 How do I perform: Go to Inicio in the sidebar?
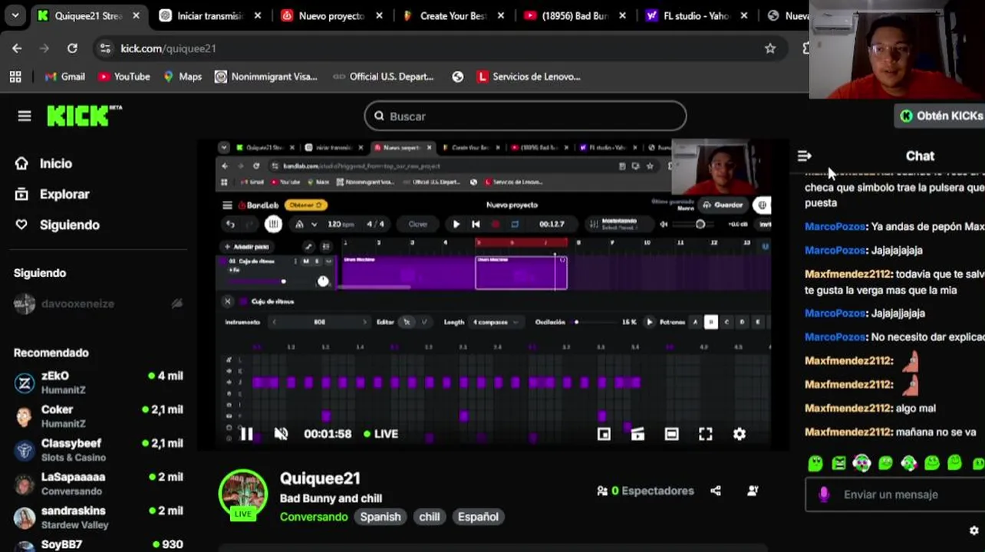44,163
